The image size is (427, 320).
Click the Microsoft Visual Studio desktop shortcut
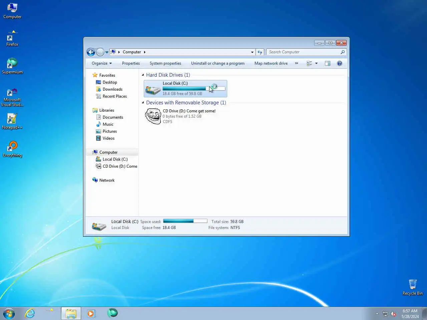click(12, 97)
